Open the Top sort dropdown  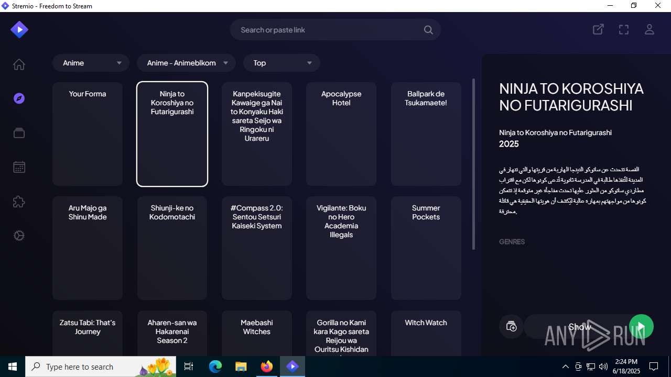(x=282, y=63)
